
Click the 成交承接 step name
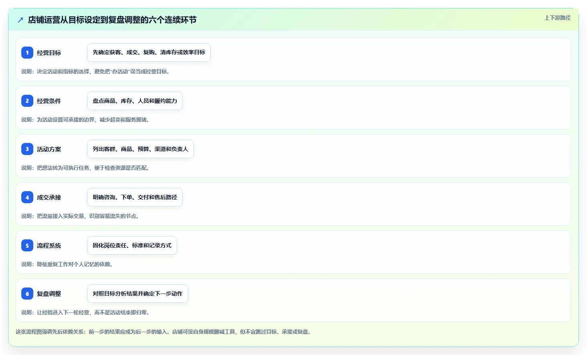click(49, 197)
